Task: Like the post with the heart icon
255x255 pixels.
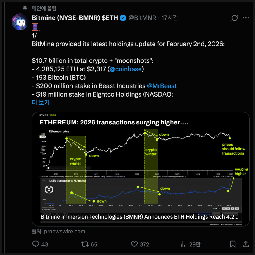Action: point(135,244)
